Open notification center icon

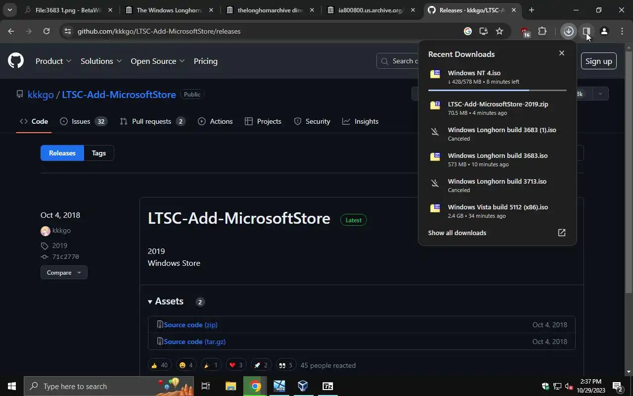click(617, 386)
